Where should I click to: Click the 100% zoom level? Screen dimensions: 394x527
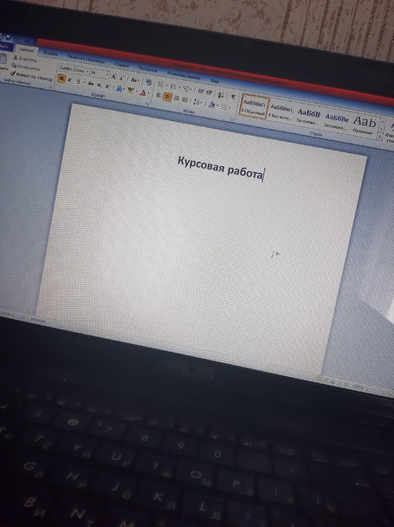point(358,386)
